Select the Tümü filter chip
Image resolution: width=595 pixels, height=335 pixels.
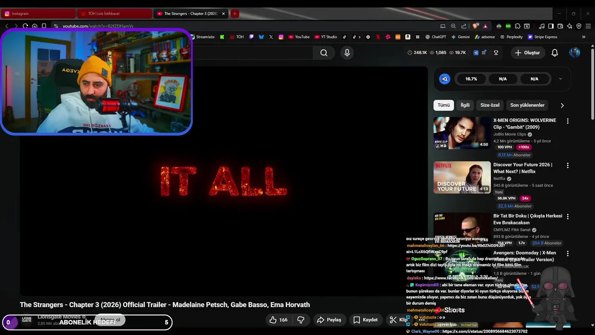click(443, 105)
